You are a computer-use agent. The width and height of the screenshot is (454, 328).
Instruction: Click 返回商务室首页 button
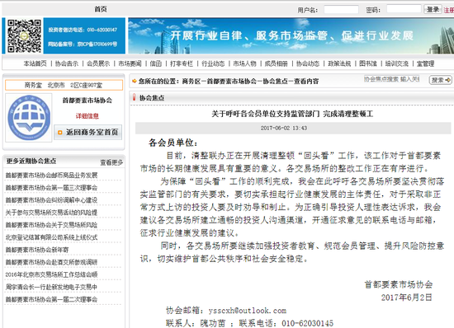click(x=88, y=133)
